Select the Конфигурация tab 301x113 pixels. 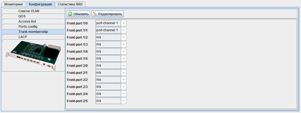tap(41, 4)
